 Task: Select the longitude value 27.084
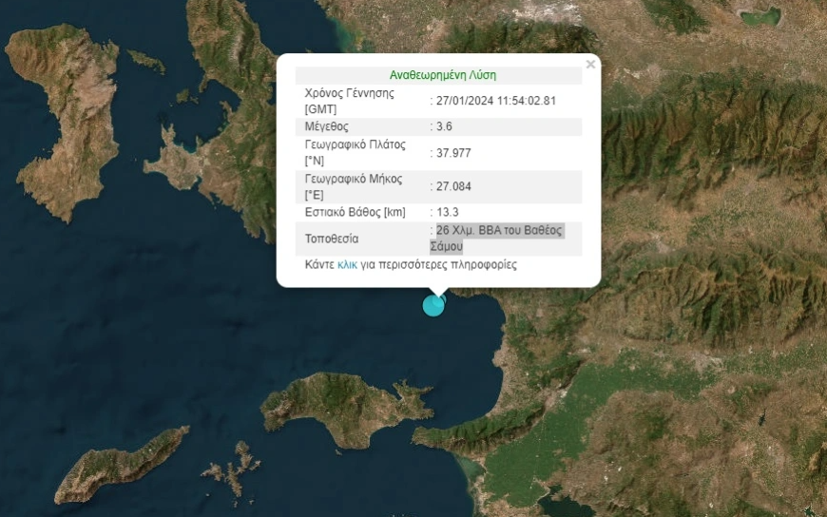453,186
